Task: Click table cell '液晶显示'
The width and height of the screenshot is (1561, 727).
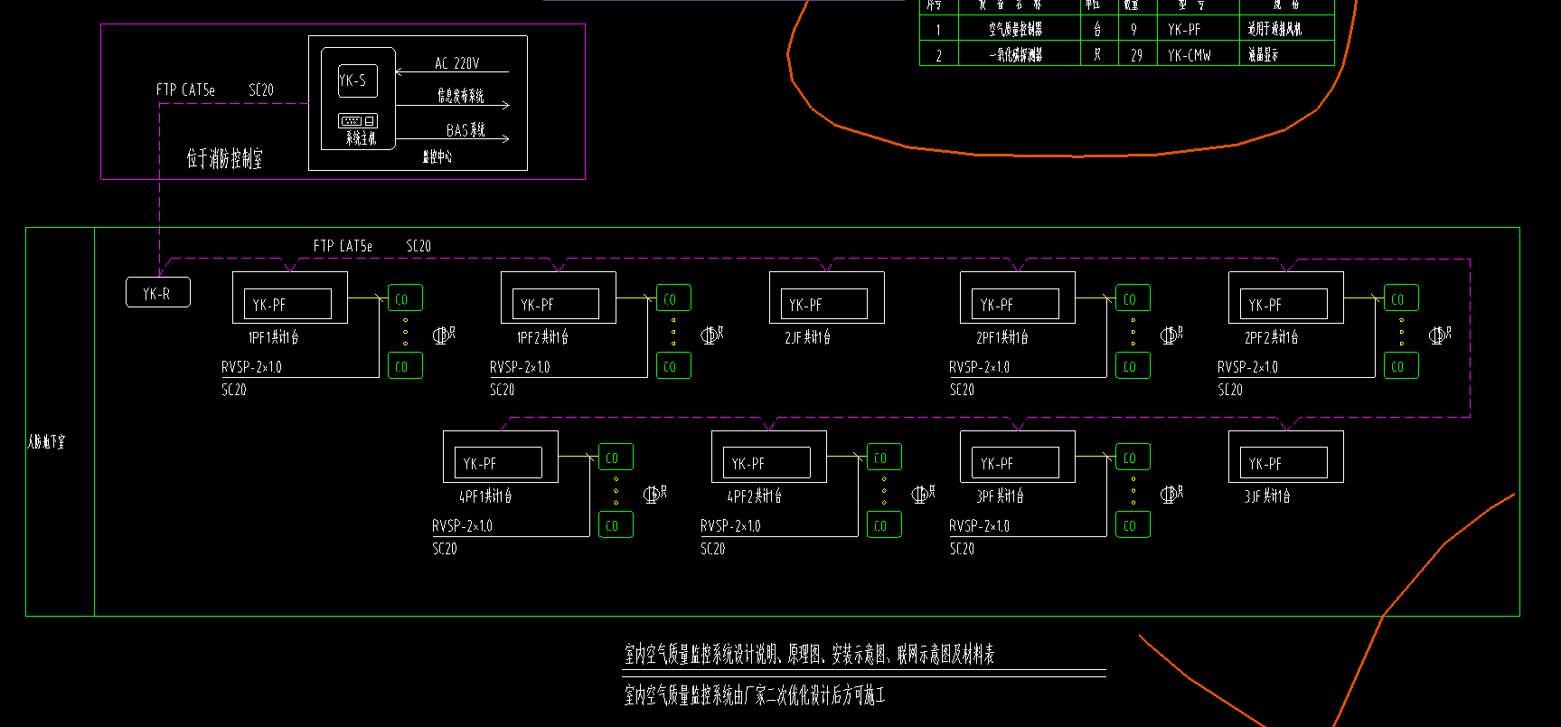Action: (x=1263, y=55)
